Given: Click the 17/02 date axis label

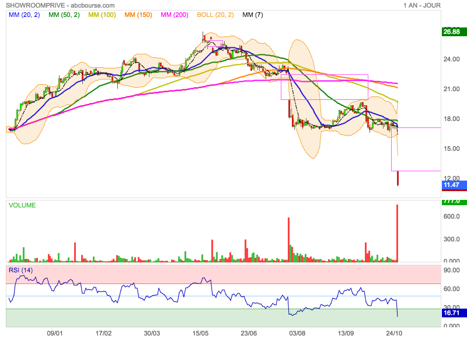Looking at the screenshot, I should [x=103, y=333].
